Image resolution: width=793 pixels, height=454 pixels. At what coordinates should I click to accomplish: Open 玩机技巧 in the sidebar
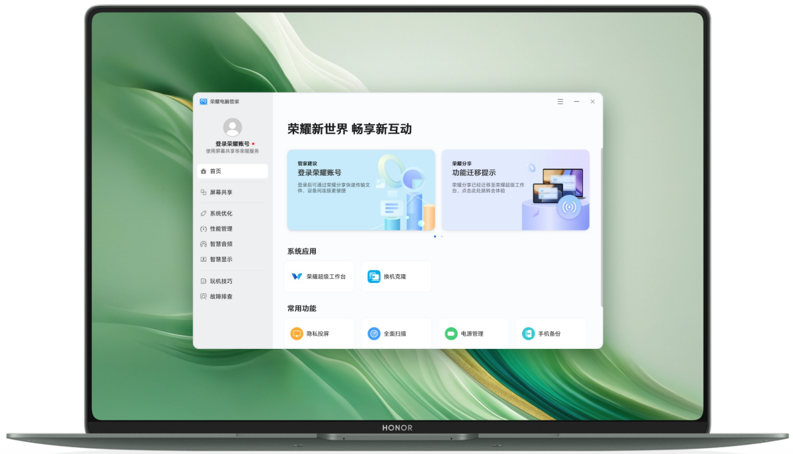[232, 281]
